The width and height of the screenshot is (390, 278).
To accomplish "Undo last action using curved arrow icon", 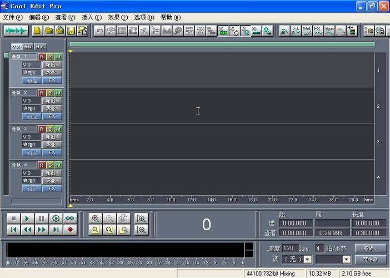I will 99,31.
